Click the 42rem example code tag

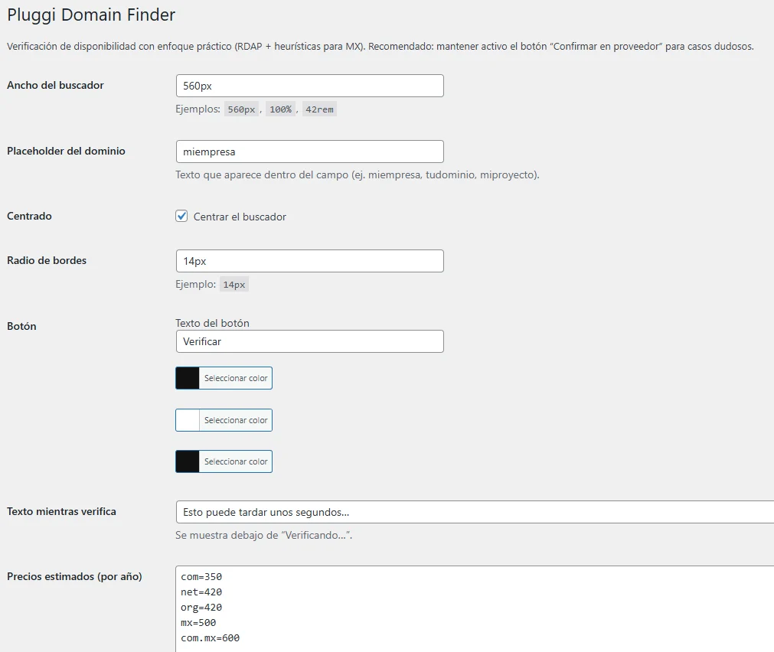point(319,109)
